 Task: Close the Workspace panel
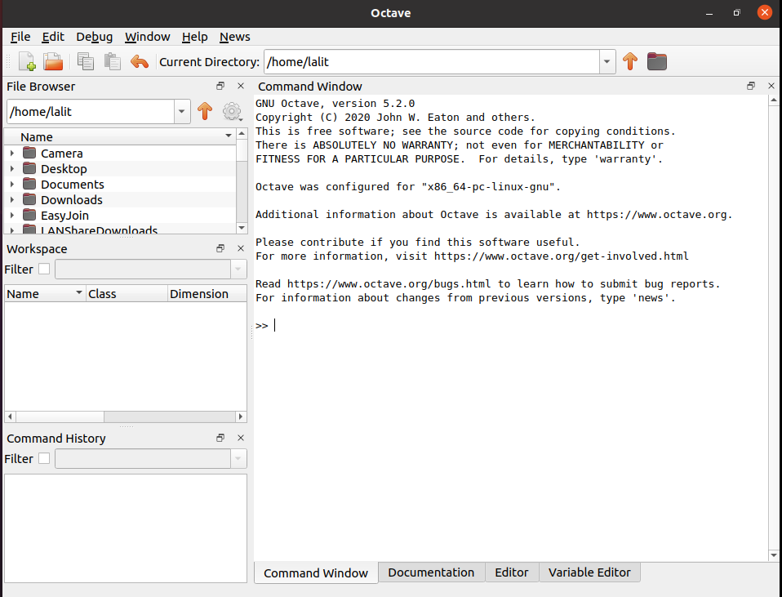click(x=241, y=248)
